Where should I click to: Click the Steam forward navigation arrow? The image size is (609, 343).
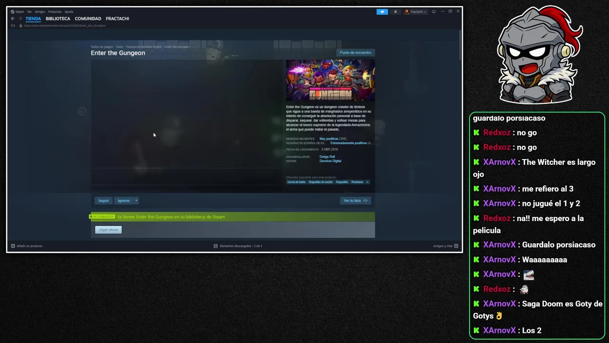point(20,19)
